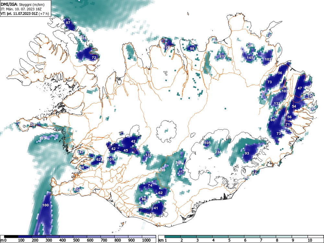Viewport: 324px width, 243px height.
Task: Pick the 500–600 m legend color segment
Action: 80,237
